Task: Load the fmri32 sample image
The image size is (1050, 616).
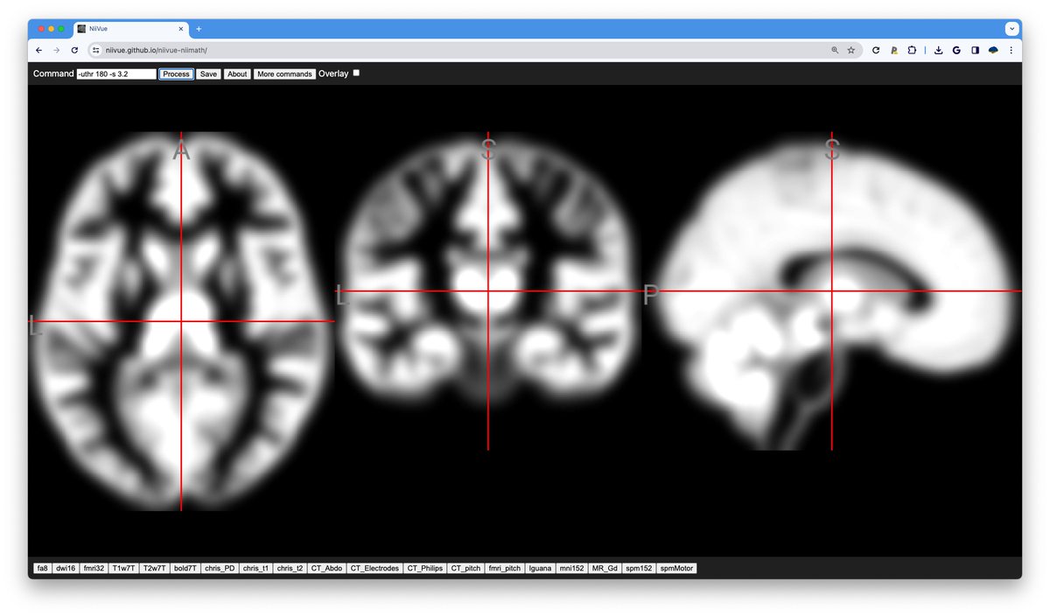Action: point(94,568)
